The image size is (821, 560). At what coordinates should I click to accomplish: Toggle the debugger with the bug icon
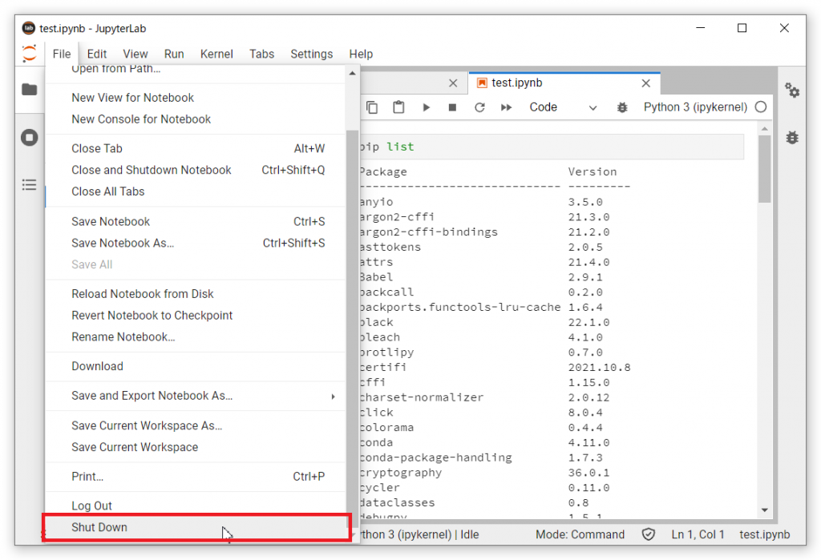(x=622, y=107)
